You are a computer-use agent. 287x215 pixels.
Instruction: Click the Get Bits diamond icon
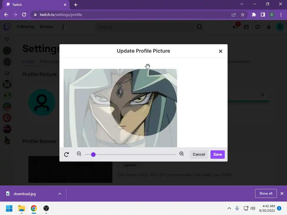tap(269, 27)
